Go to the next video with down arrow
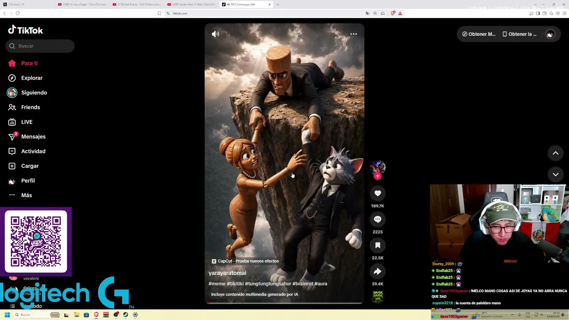 (555, 175)
